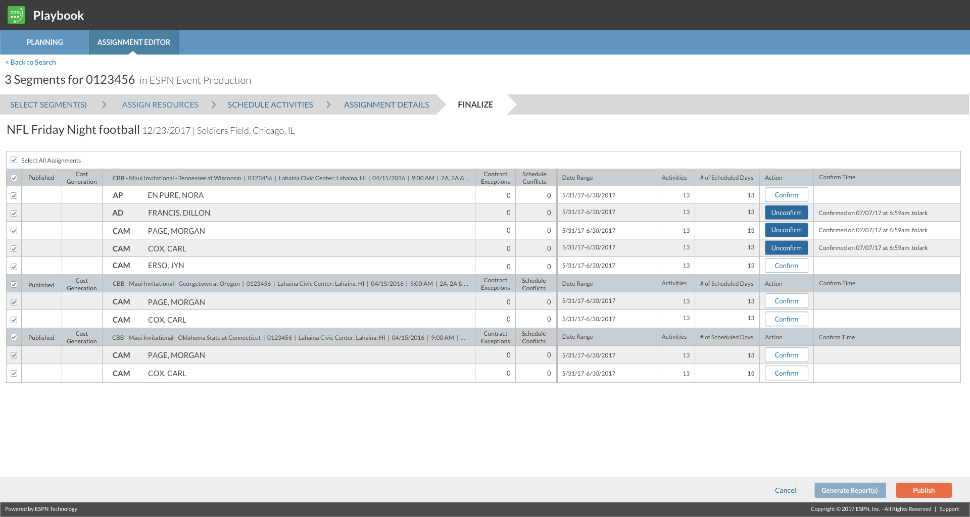Viewport: 970px width, 517px height.
Task: Click Generate Report(s) button
Action: [x=850, y=490]
